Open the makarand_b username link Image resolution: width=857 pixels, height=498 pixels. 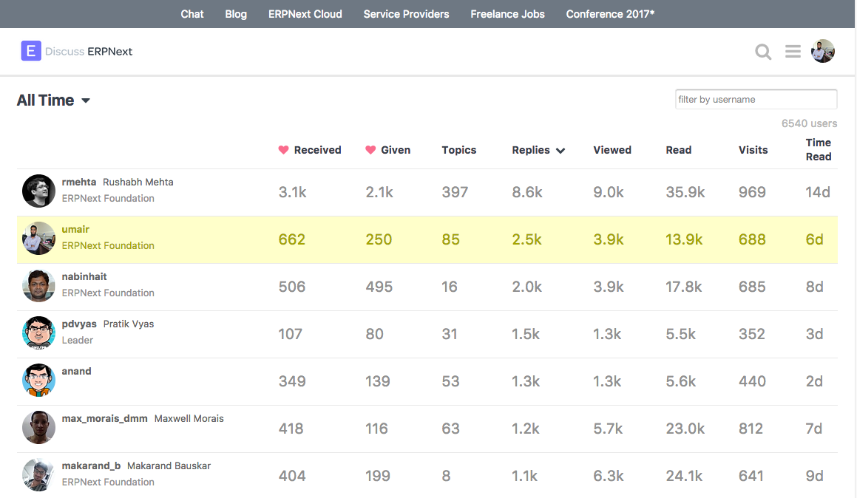click(91, 465)
